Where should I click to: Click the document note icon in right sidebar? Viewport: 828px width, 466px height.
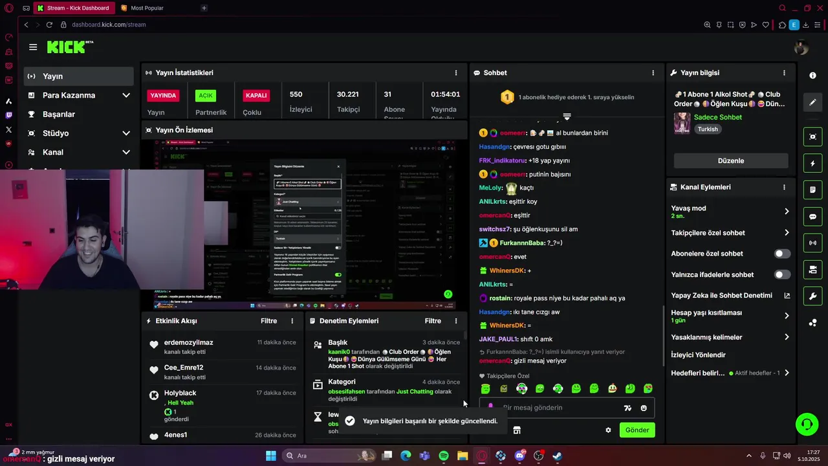pos(813,190)
